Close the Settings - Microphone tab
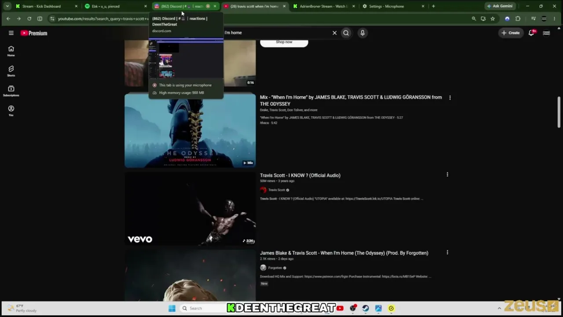 423,6
